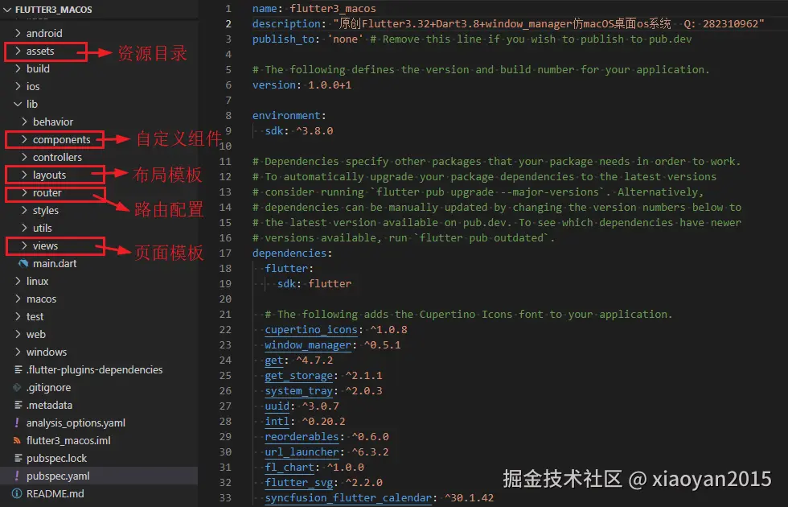Viewport: 788px width, 507px height.
Task: Click the 'sdk: ^3.8.0' value
Action: [x=314, y=130]
